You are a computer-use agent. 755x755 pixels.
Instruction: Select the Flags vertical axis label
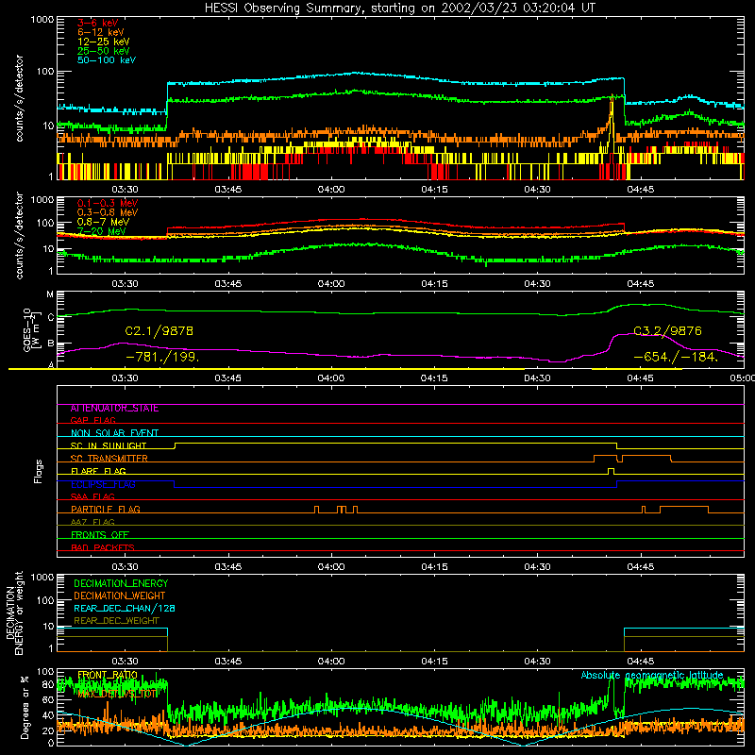38,471
